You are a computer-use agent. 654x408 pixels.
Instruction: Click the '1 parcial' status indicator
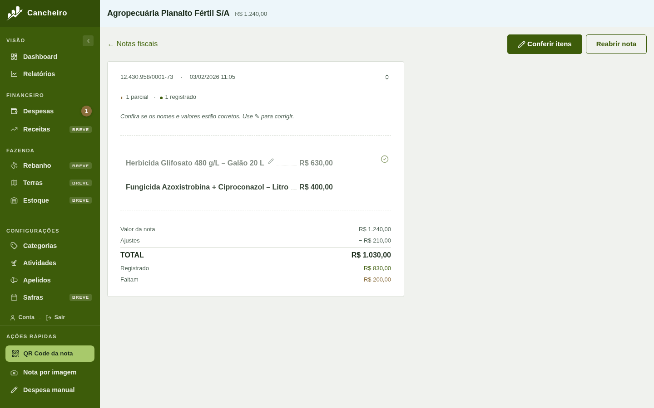(x=134, y=97)
